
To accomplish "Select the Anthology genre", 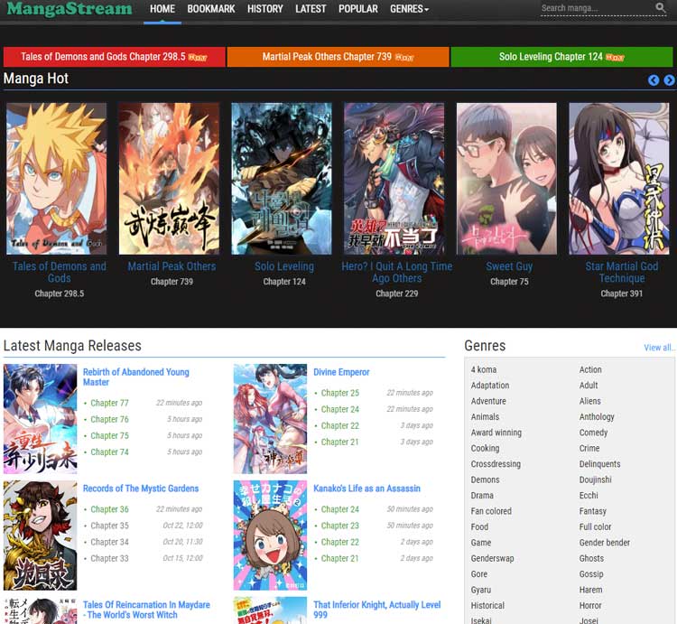I will (597, 416).
